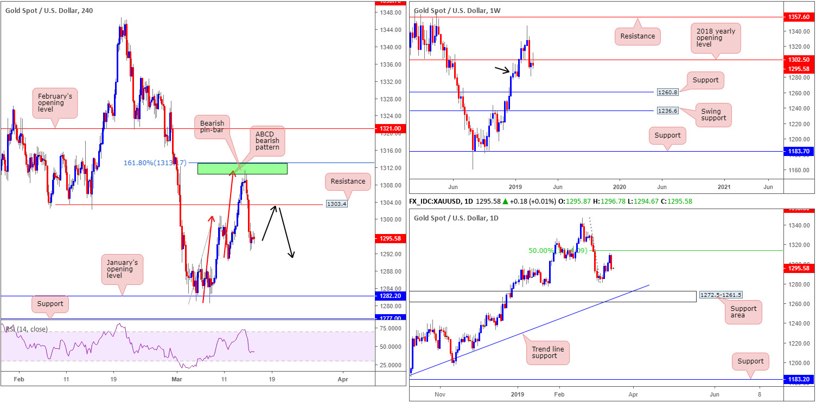Select the green ABCD completion zone rectangle
The height and width of the screenshot is (403, 816).
click(x=242, y=168)
